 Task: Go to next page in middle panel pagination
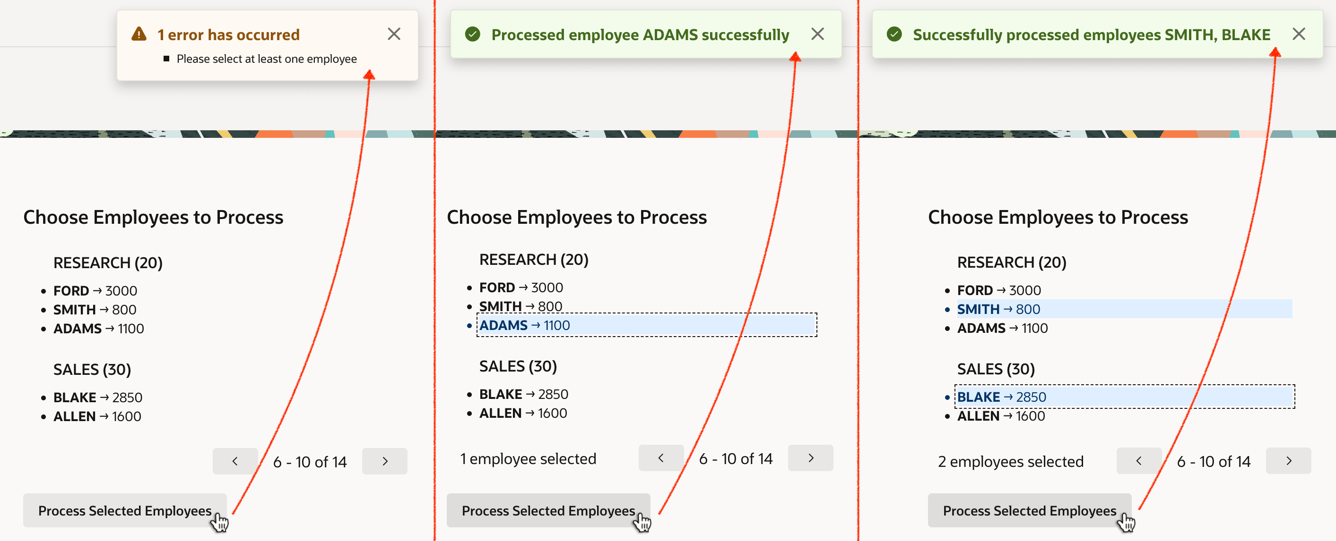click(811, 457)
